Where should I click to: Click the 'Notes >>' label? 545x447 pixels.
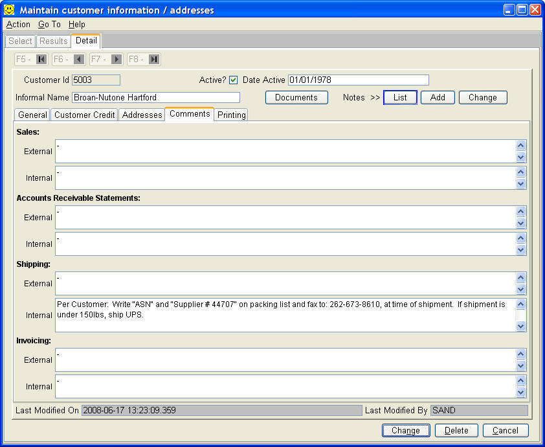tap(361, 97)
